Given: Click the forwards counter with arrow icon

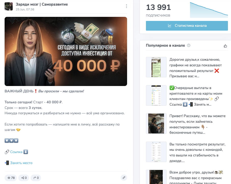Looking at the screenshot, I should 36,178.
